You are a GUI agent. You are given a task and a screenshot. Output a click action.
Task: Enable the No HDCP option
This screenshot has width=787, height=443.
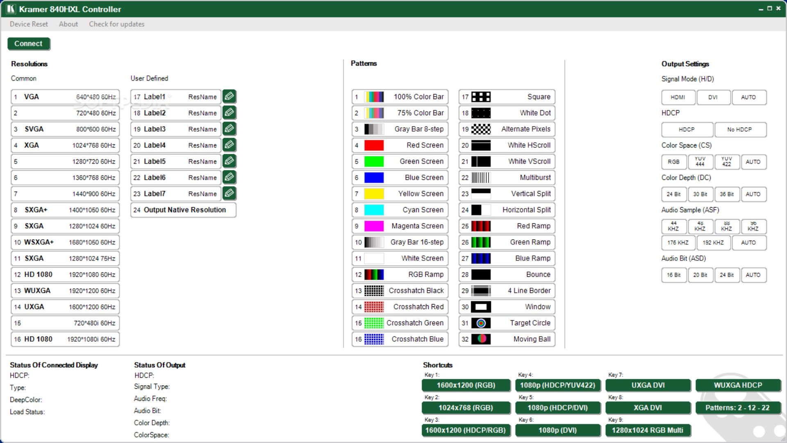click(739, 129)
